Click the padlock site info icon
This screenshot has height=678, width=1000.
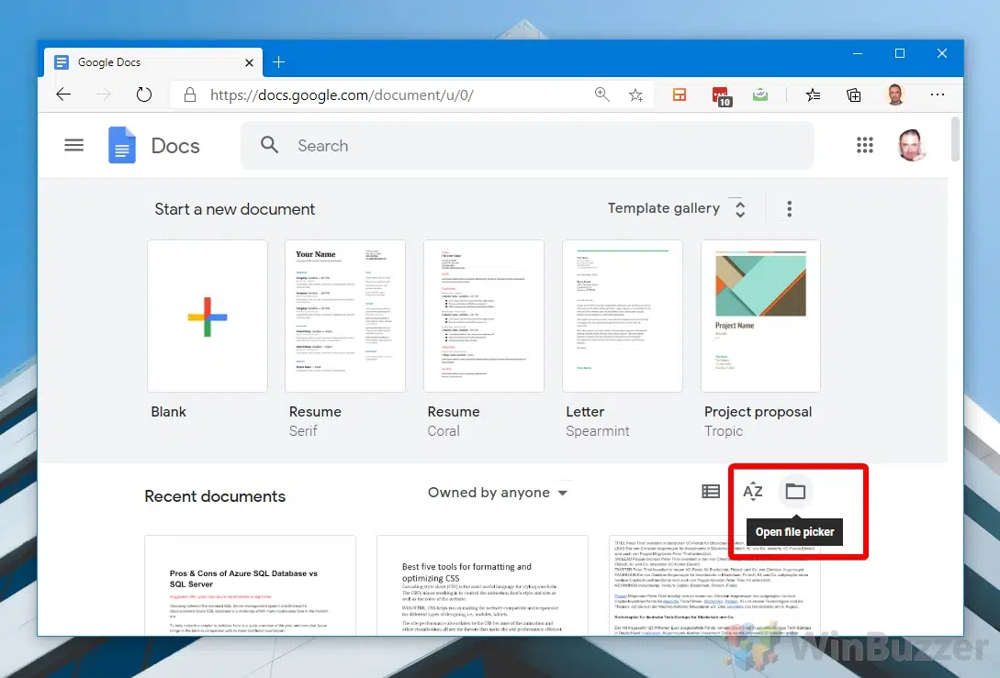[x=189, y=94]
